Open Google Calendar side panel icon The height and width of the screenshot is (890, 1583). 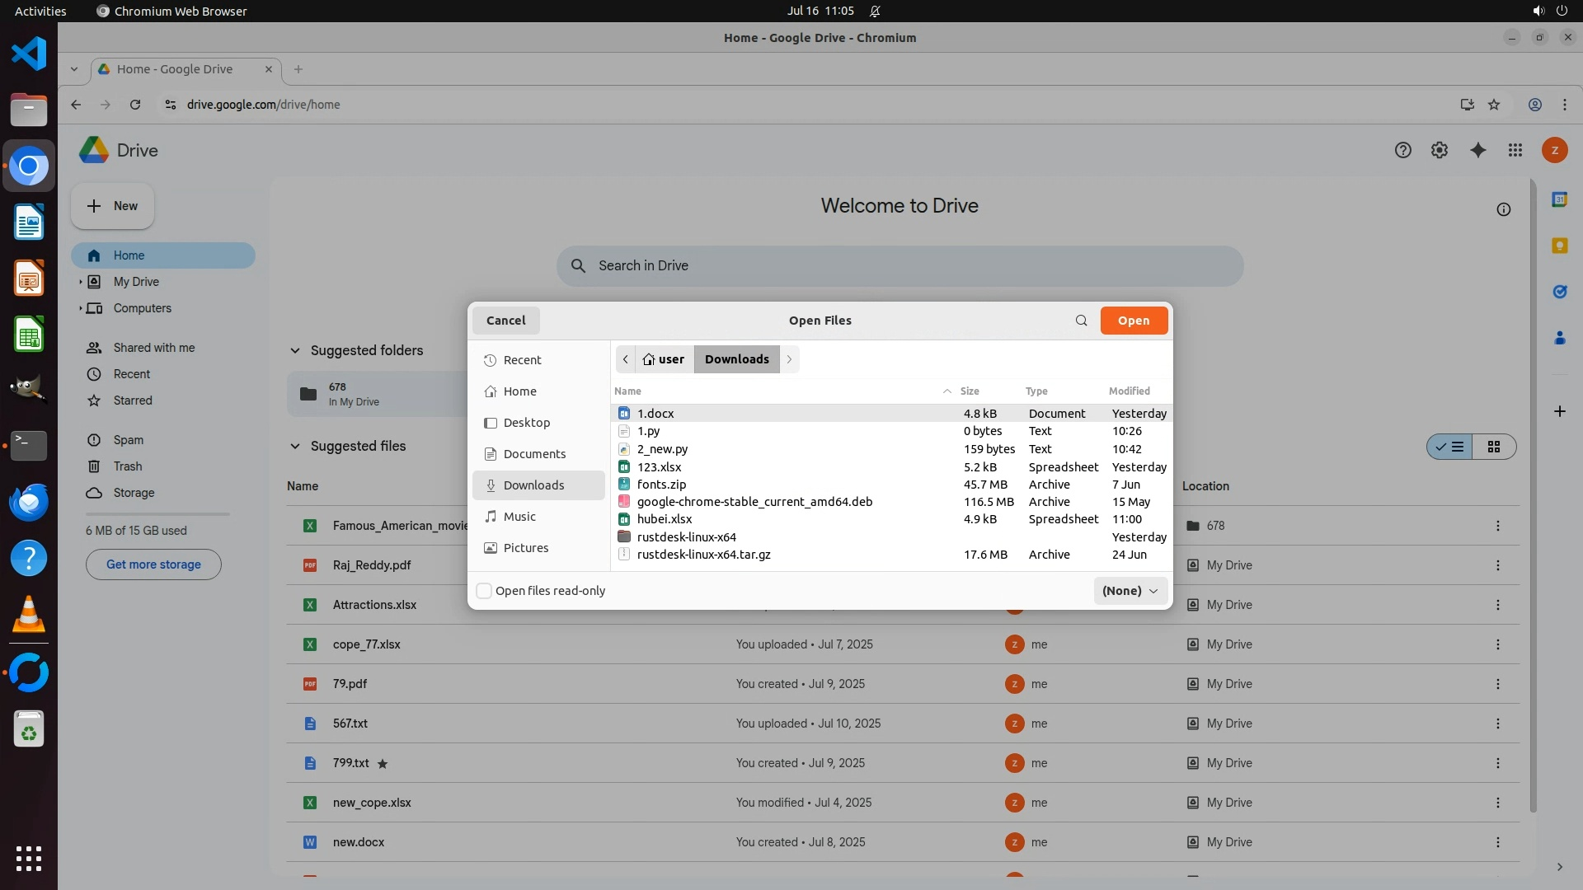click(1559, 199)
